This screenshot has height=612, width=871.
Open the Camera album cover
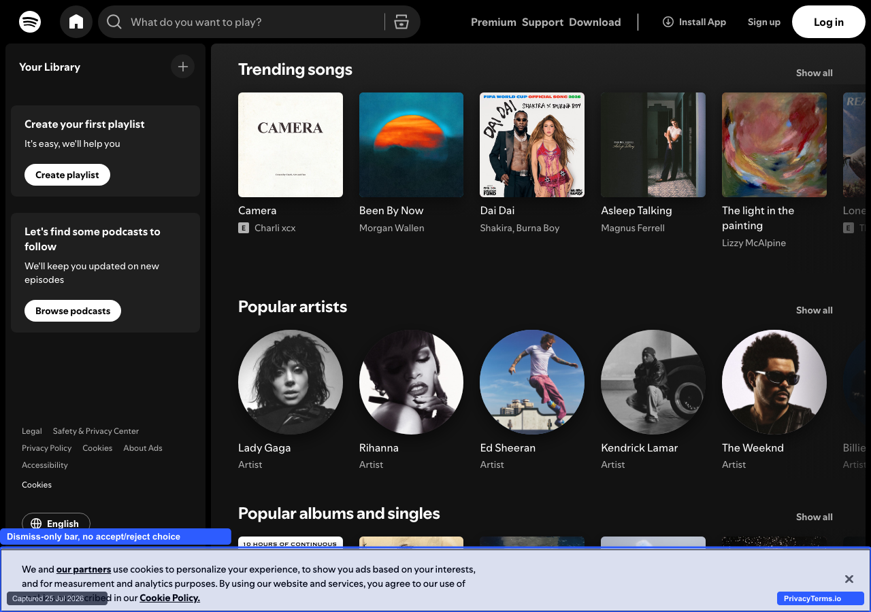tap(291, 145)
